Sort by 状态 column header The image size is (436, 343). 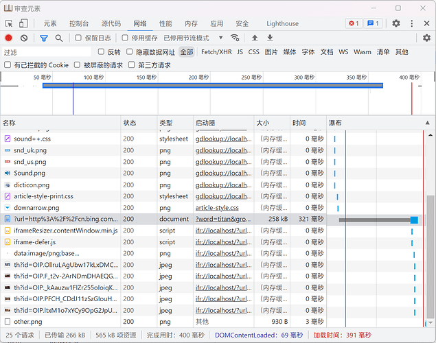pos(139,123)
